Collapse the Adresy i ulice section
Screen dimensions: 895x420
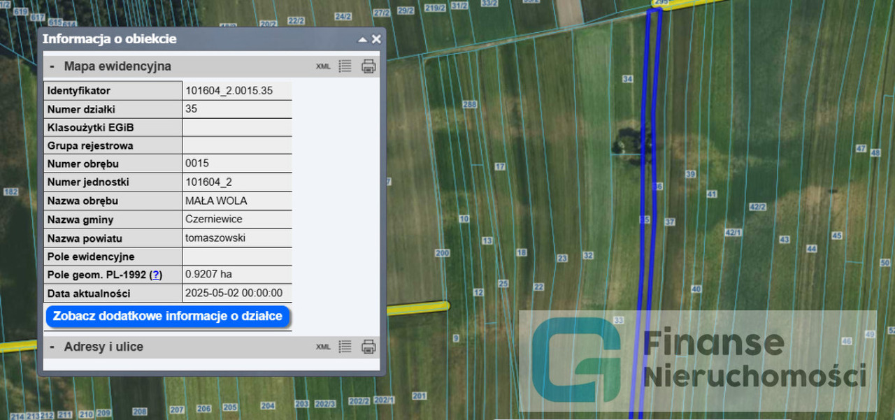[52, 347]
